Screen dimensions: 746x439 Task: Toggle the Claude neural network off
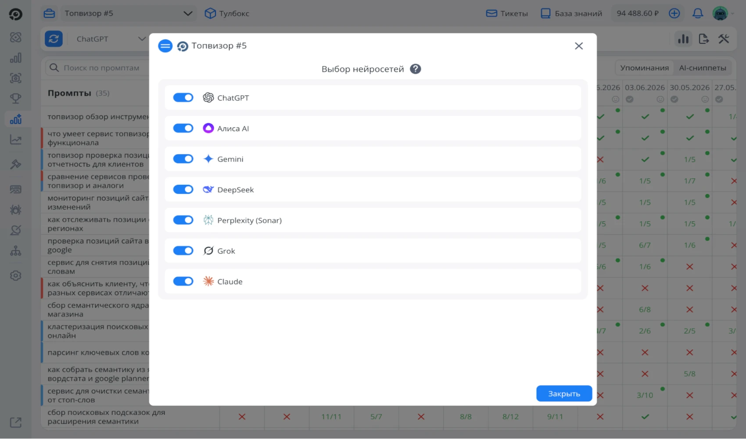point(183,281)
